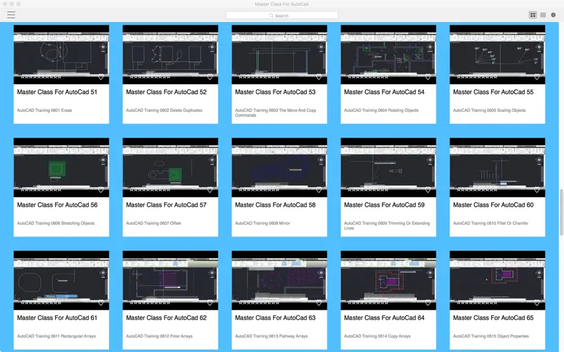
Task: Rate stars on Master Class For AutoCad 54
Action: pyautogui.click(x=368, y=77)
